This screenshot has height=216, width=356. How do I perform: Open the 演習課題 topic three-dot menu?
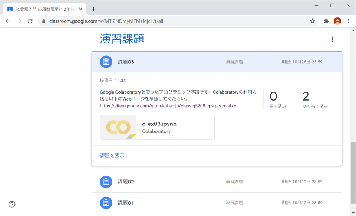[332, 39]
